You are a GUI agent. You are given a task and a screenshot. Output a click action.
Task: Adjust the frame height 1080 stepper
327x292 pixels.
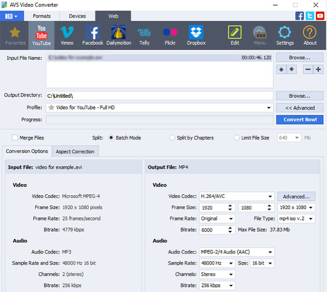point(269,208)
